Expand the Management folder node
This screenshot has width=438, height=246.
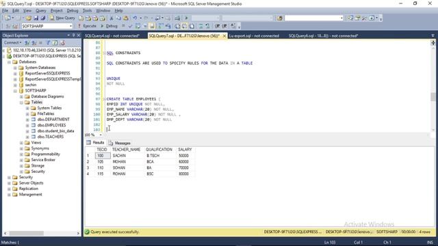point(9,195)
